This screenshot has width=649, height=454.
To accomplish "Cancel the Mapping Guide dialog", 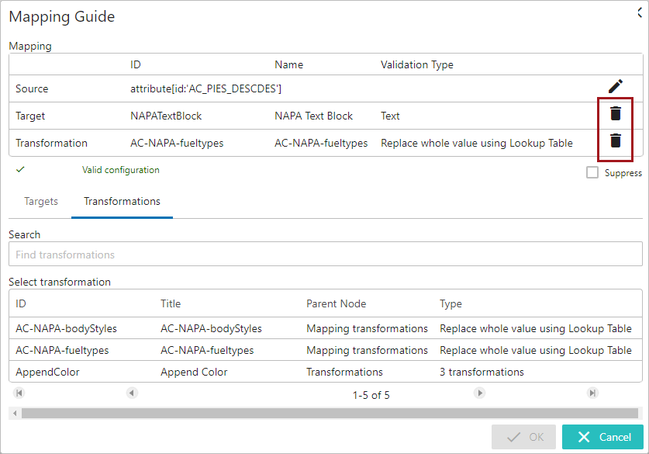I will pyautogui.click(x=602, y=437).
